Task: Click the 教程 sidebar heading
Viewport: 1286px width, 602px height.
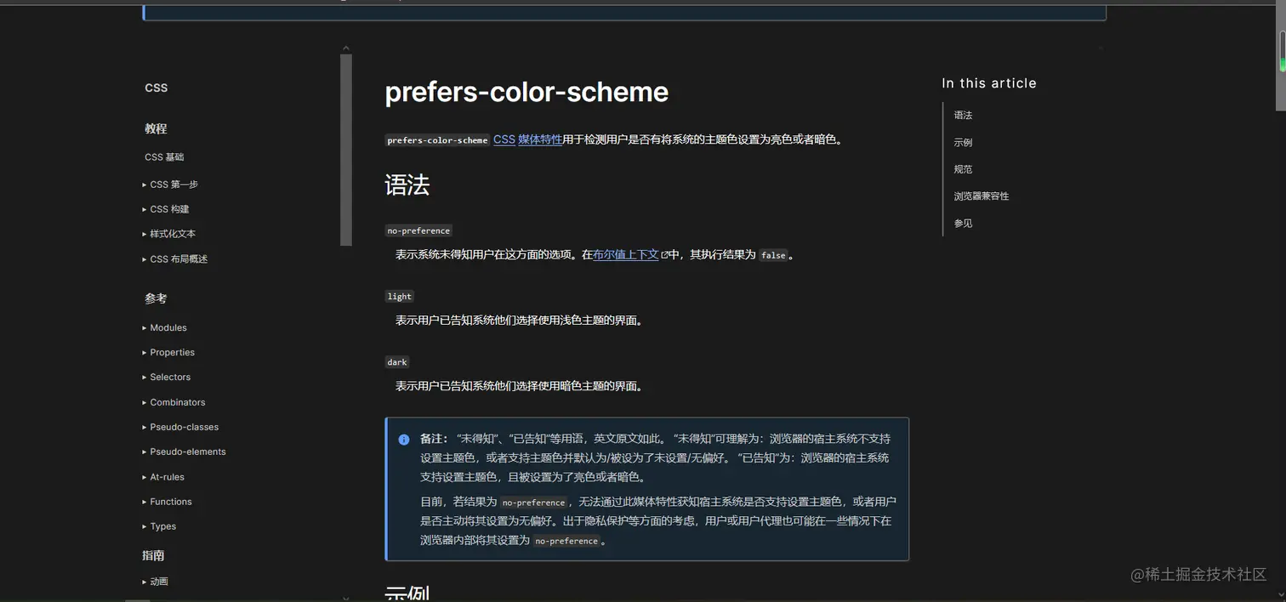Action: (156, 129)
